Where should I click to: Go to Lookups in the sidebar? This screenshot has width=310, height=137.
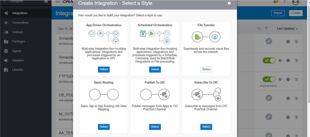[x=18, y=32]
